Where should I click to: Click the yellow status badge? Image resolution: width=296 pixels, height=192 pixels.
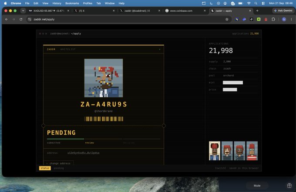[x=45, y=168]
